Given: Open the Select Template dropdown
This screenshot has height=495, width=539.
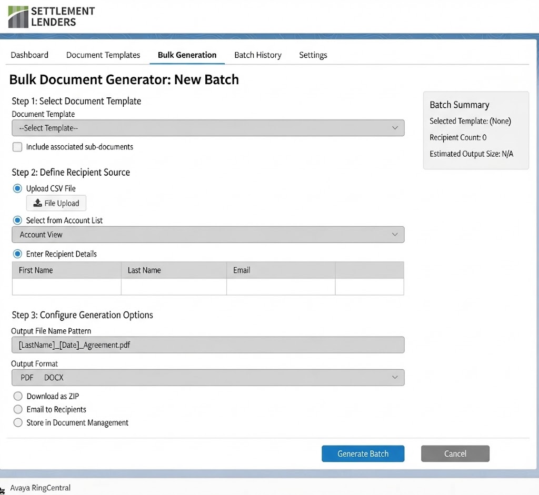Looking at the screenshot, I should [208, 128].
